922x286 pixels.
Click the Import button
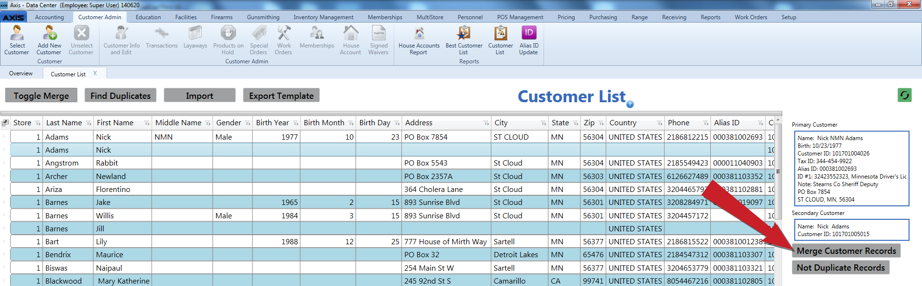pyautogui.click(x=200, y=95)
